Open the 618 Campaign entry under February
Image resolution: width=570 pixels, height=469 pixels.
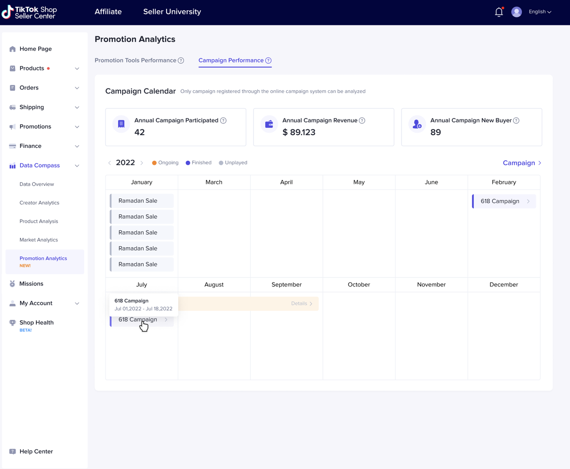click(504, 201)
